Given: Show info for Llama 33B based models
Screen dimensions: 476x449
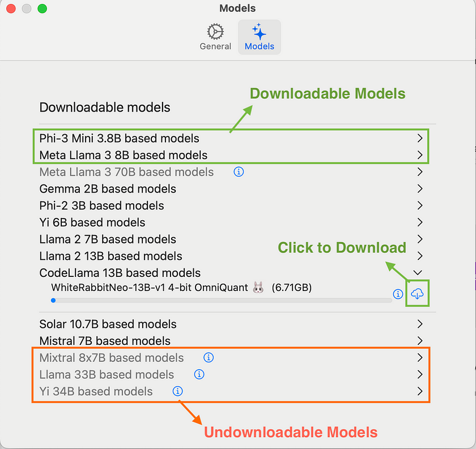Looking at the screenshot, I should pos(199,374).
